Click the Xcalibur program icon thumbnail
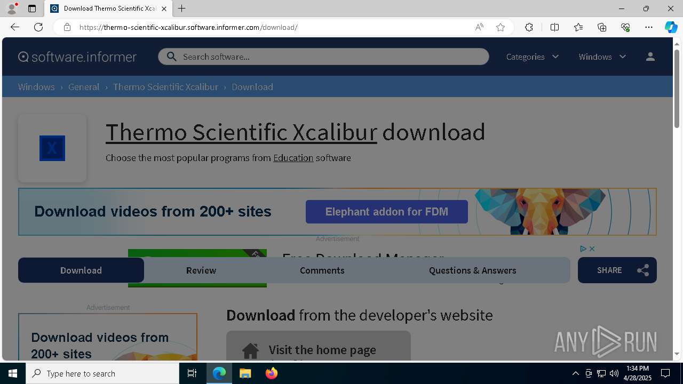Screen dimensions: 683x384 (x=52, y=148)
